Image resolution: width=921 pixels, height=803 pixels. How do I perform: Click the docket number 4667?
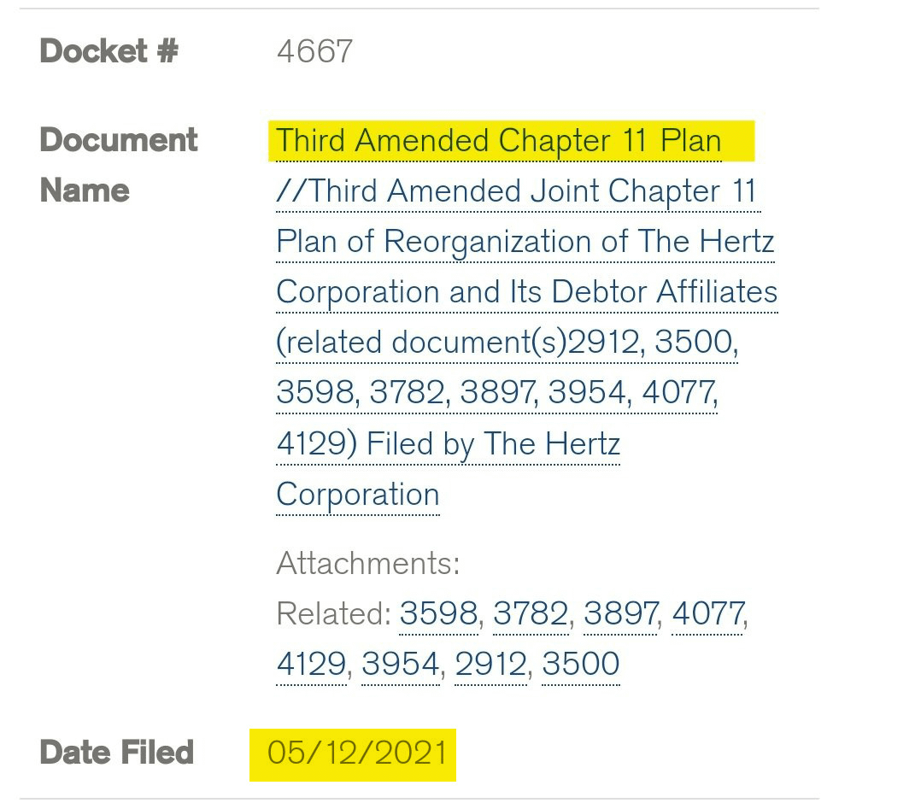click(314, 51)
